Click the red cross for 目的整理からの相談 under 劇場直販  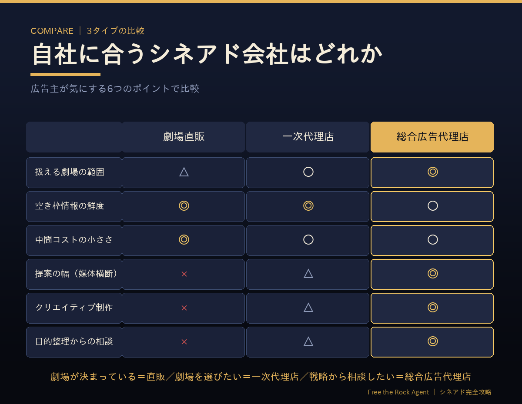[x=184, y=341]
